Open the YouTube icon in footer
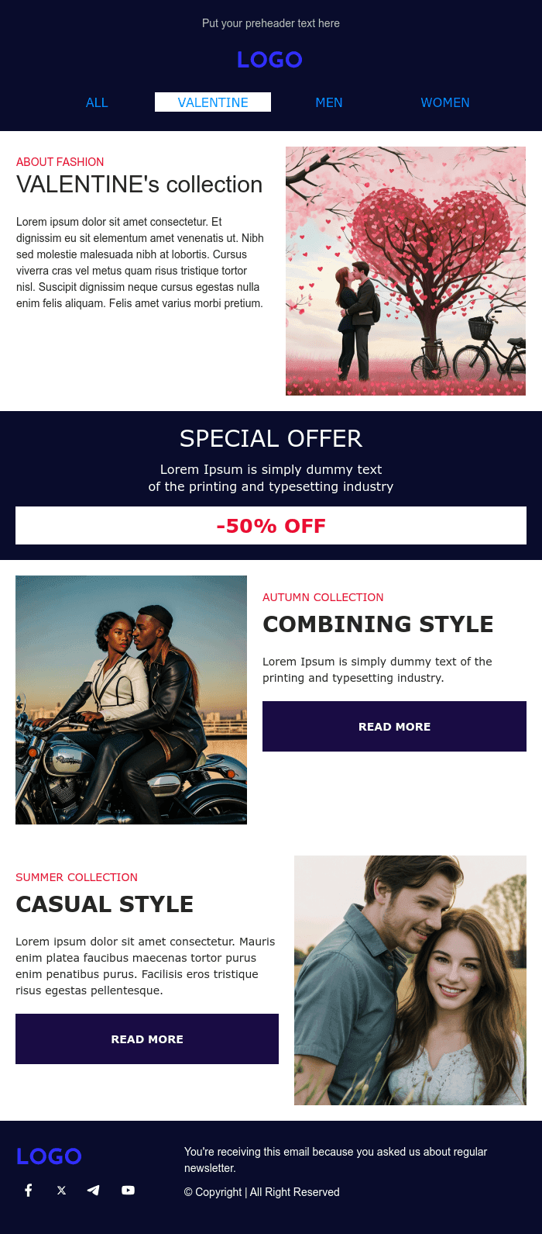542x1234 pixels. click(x=128, y=1190)
